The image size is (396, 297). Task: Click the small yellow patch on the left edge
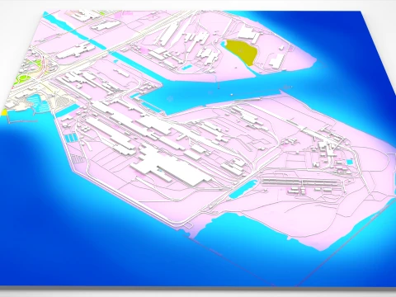[4, 112]
